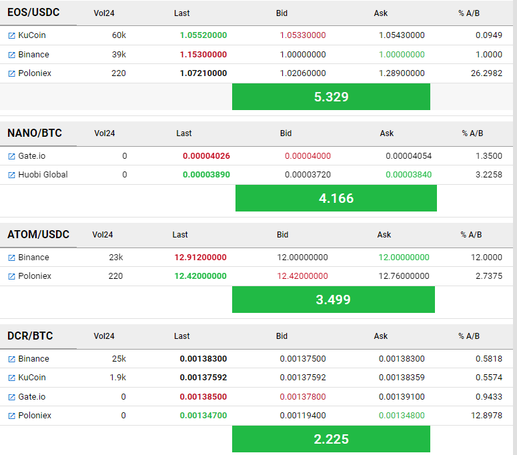
Task: Open external link icon for Huobi Global
Action: coord(11,175)
